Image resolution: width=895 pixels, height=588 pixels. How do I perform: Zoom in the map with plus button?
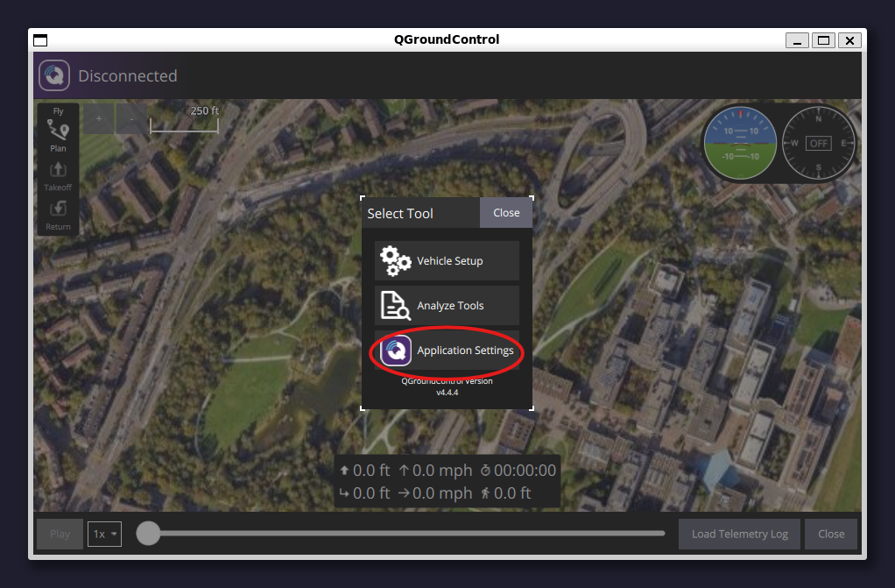[x=99, y=119]
